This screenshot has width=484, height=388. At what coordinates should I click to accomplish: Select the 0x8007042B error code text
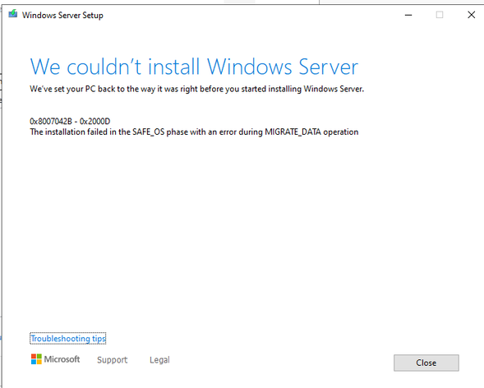pos(51,122)
